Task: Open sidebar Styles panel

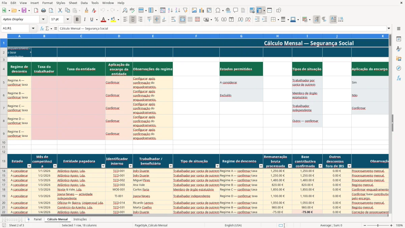Action: [x=399, y=49]
